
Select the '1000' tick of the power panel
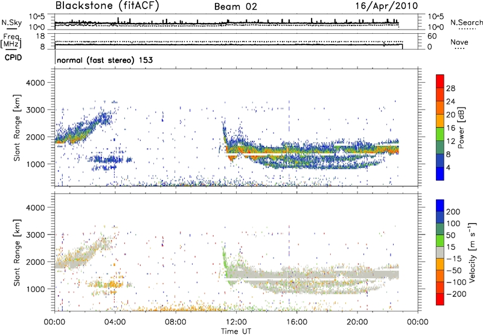point(35,164)
